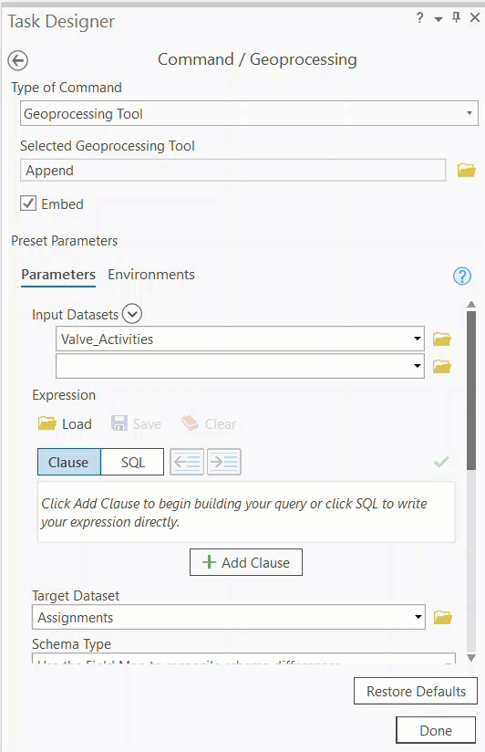The width and height of the screenshot is (485, 752).
Task: Go back using the circled arrow icon
Action: click(17, 60)
